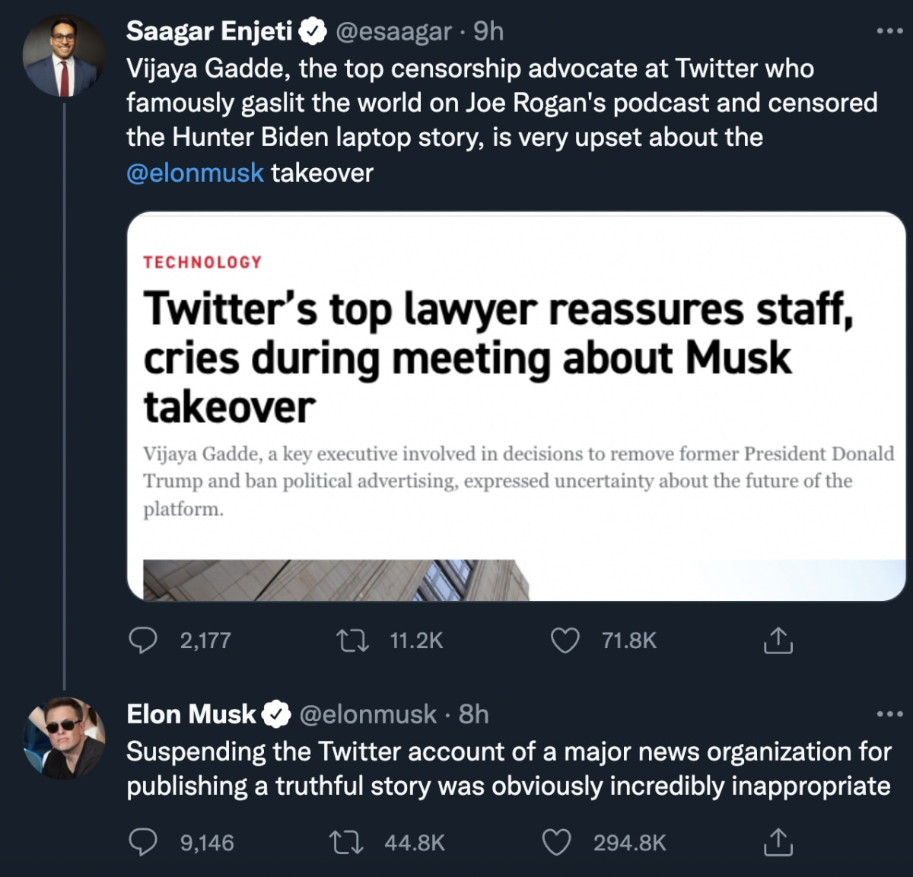Retweet Saagar Enjeti's tweet

coord(352,640)
